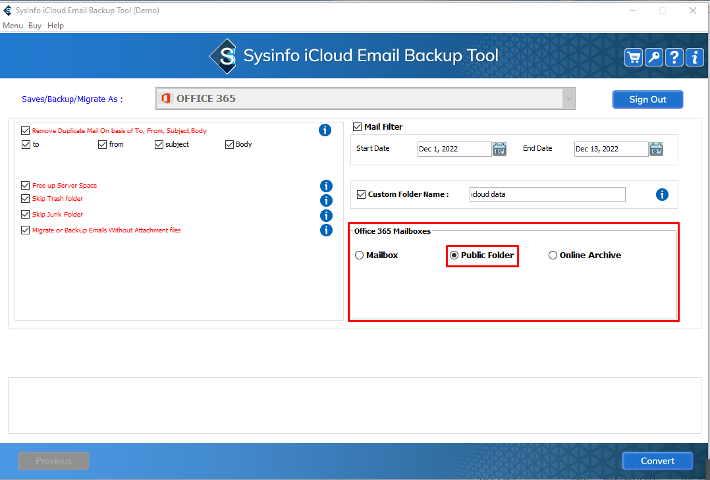Open the Menu menu
This screenshot has height=480, width=710.
click(x=13, y=26)
